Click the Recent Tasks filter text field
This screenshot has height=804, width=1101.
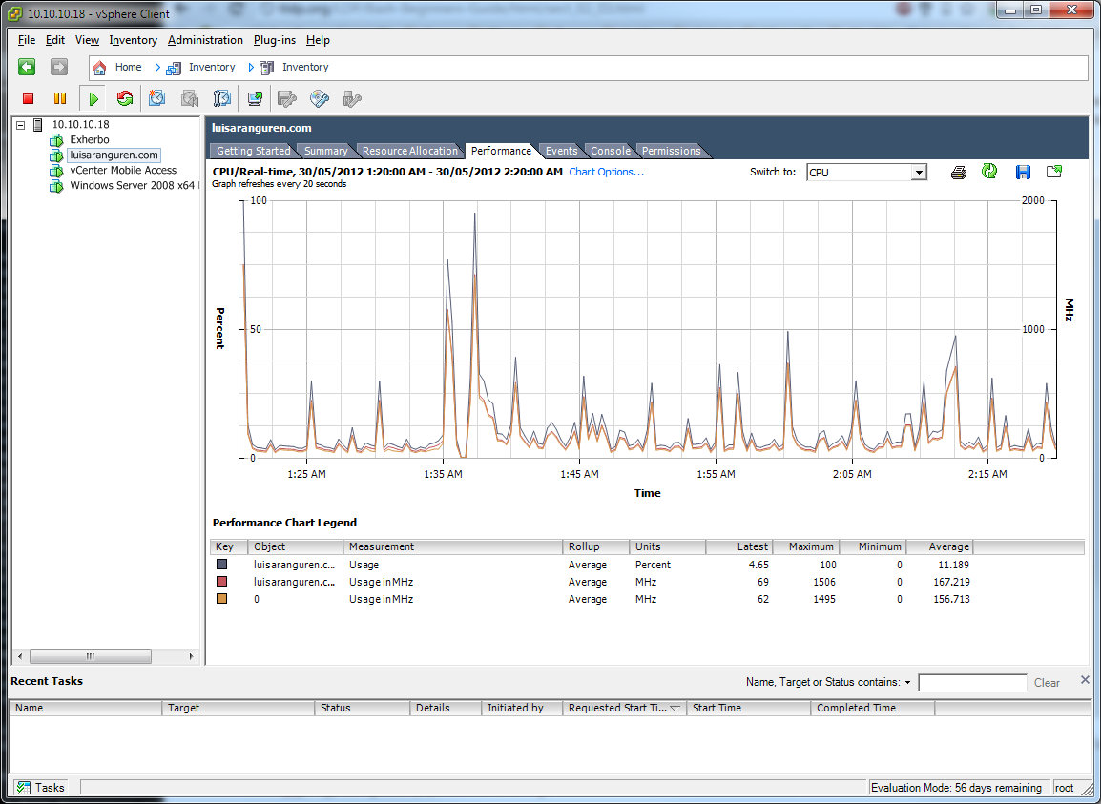click(971, 683)
